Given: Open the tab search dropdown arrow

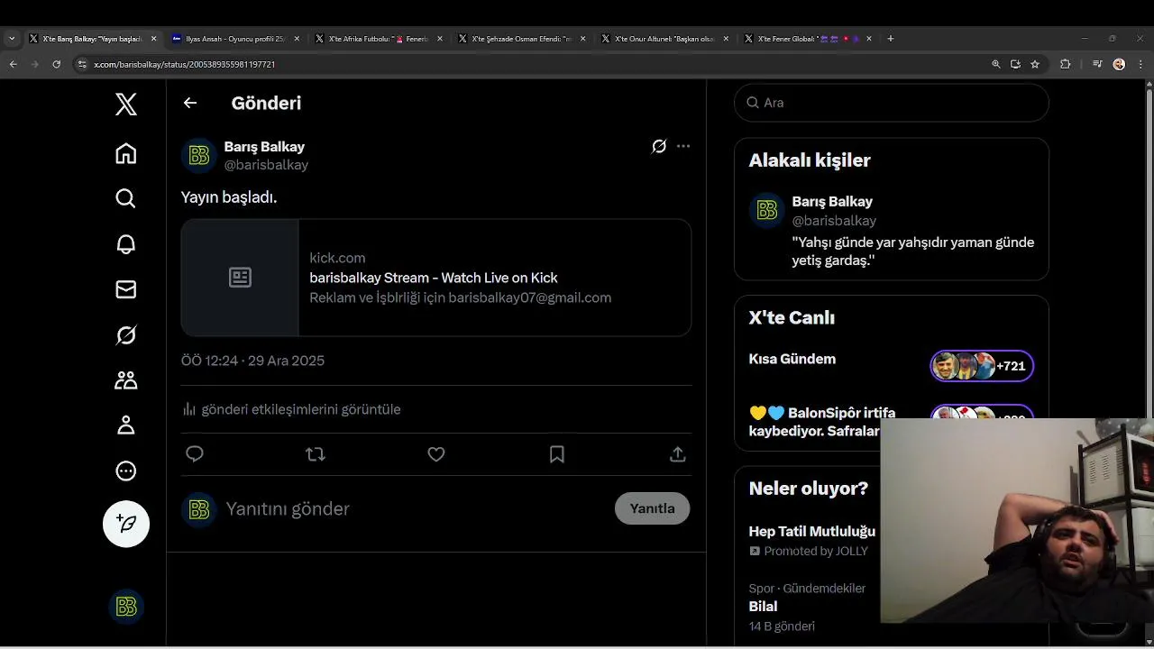Looking at the screenshot, I should [12, 39].
